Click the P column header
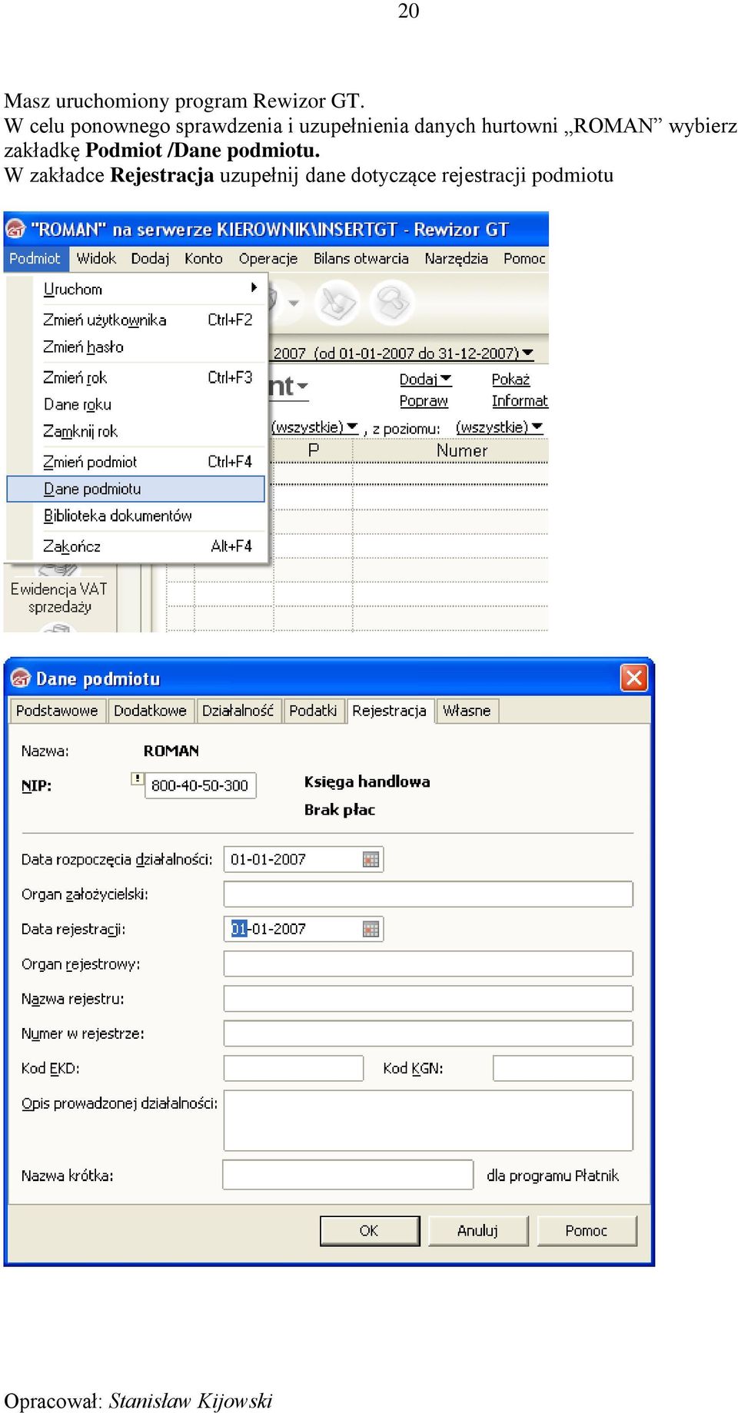Viewport: 738px width, 1413px height. coord(313,451)
